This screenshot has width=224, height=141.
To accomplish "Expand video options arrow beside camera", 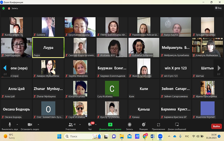I will pos(38,125).
